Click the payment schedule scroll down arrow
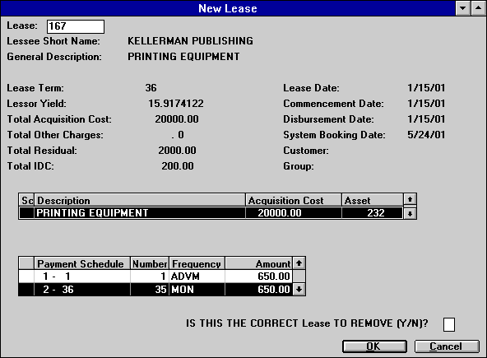The width and height of the screenshot is (487, 358). [299, 290]
